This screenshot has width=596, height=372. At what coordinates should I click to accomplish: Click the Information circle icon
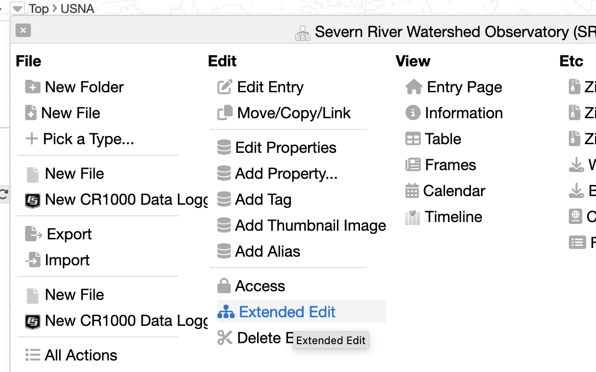pyautogui.click(x=412, y=113)
